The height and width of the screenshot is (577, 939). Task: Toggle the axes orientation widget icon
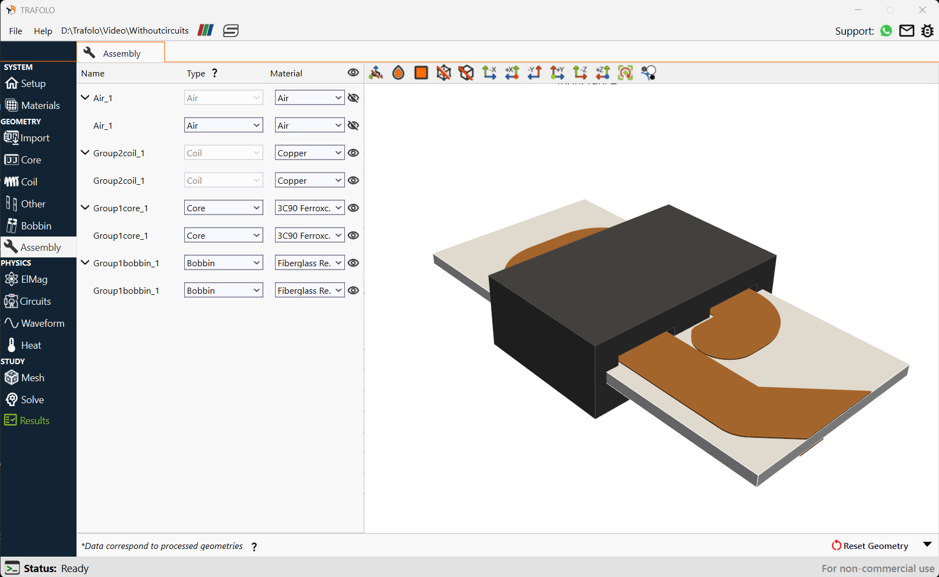pyautogui.click(x=376, y=73)
